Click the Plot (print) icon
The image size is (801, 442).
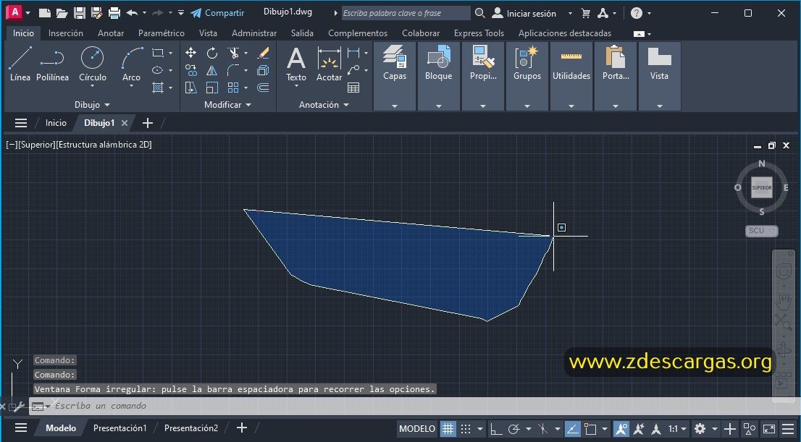tap(114, 13)
